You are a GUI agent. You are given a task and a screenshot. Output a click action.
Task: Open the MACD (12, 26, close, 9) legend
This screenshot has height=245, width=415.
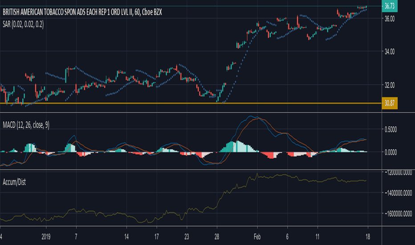26,125
